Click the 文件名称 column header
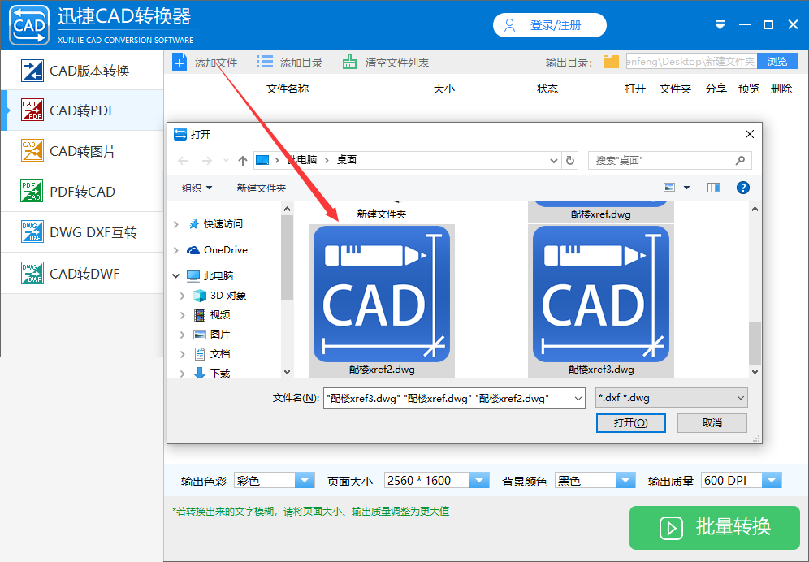The image size is (809, 562). [x=288, y=89]
